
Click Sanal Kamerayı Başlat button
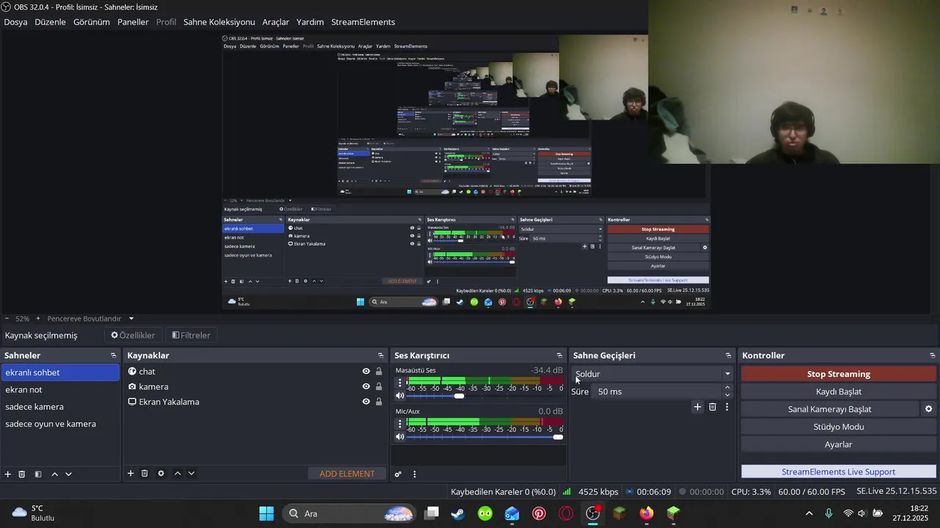[830, 409]
